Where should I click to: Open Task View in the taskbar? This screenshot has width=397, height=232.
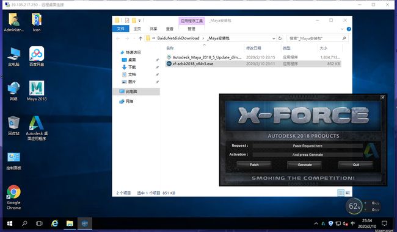point(39,223)
